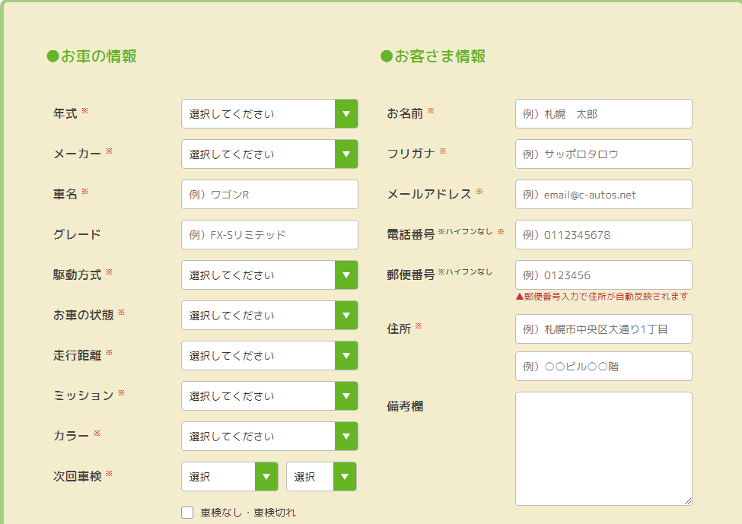Enable the 車検なし・車検切れ checkbox

tap(186, 512)
